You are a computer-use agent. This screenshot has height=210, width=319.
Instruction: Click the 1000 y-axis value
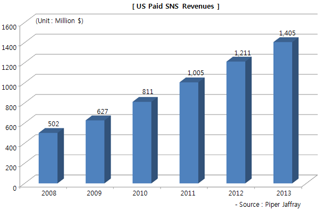pyautogui.click(x=9, y=87)
